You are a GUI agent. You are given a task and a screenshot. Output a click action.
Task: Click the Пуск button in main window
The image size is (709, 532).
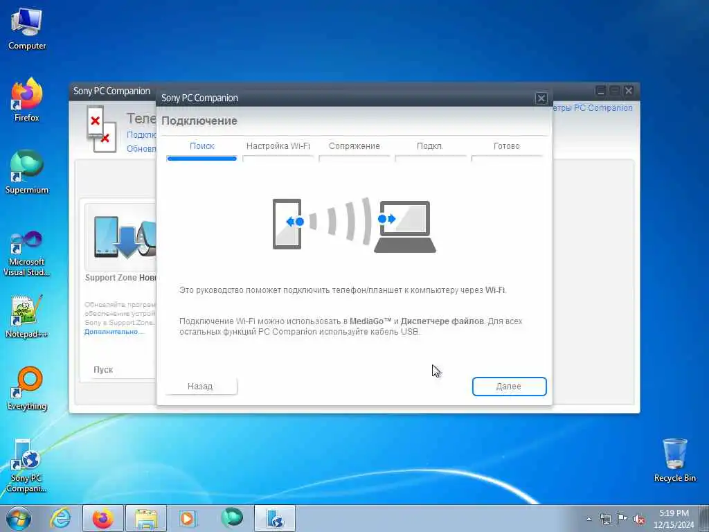(103, 370)
